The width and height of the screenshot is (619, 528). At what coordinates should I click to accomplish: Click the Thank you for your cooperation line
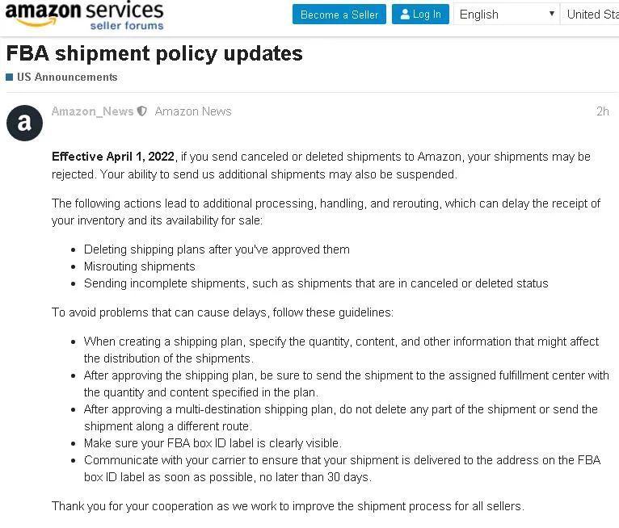[x=288, y=506]
